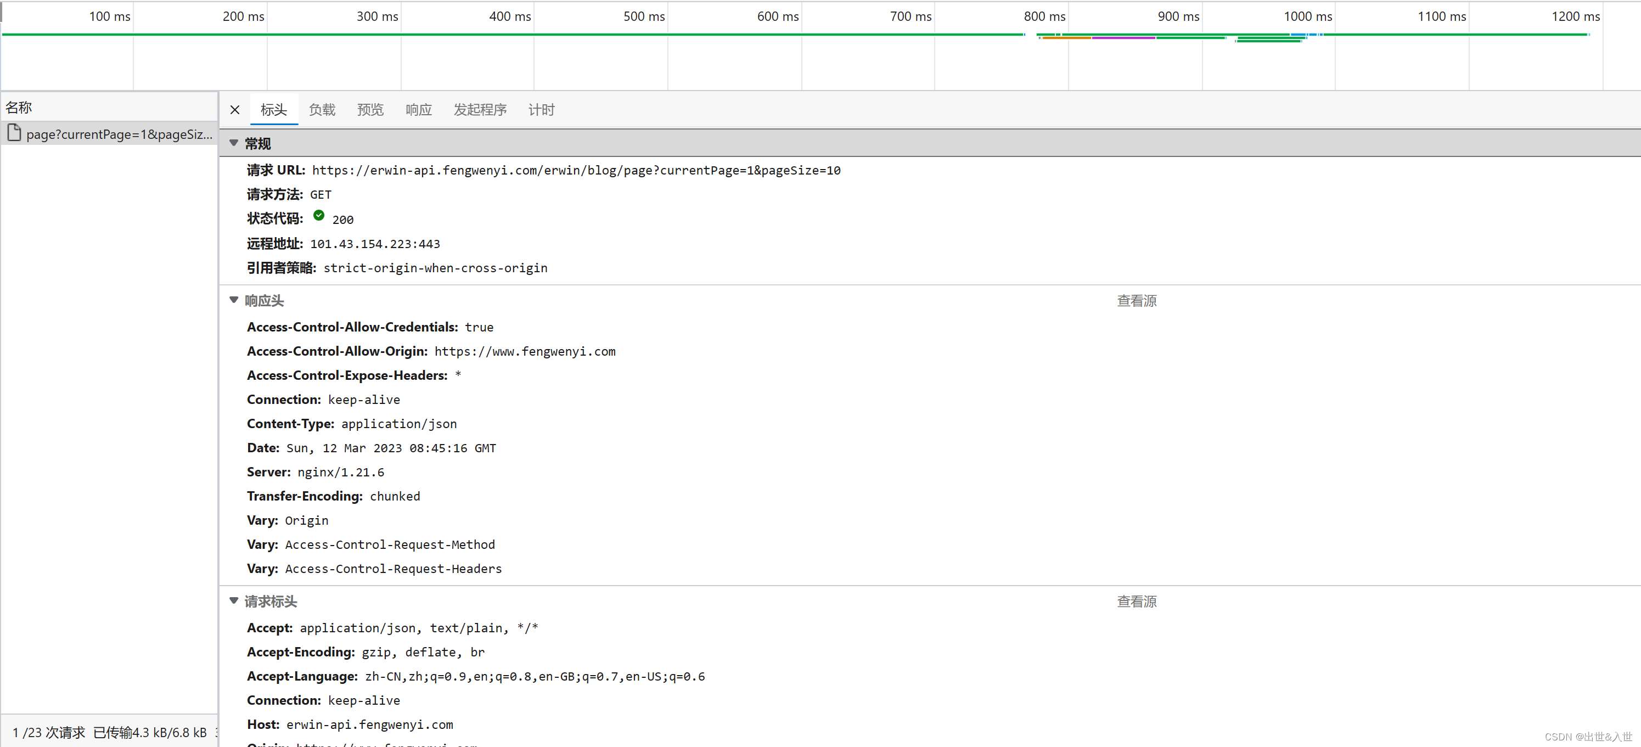
Task: Collapse the 常规 (General) section
Action: click(257, 143)
